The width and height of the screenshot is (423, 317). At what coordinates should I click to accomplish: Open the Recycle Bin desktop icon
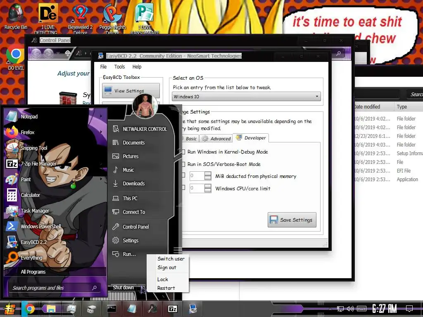[16, 17]
